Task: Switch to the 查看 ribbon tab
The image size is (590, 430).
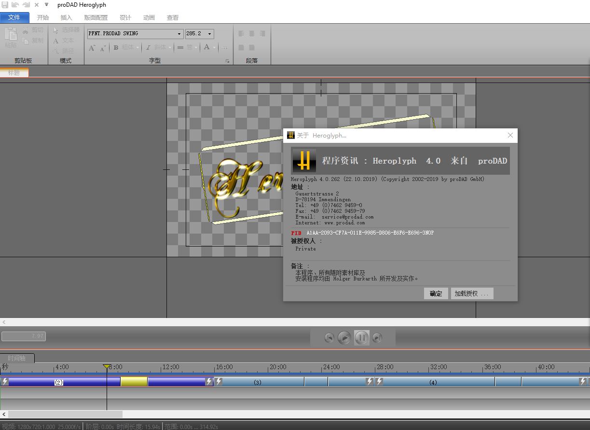Action: point(173,17)
